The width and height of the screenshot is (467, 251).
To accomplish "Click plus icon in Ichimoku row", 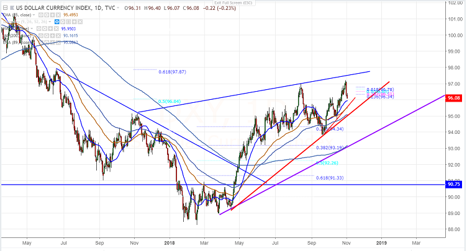I will click(x=74, y=22).
